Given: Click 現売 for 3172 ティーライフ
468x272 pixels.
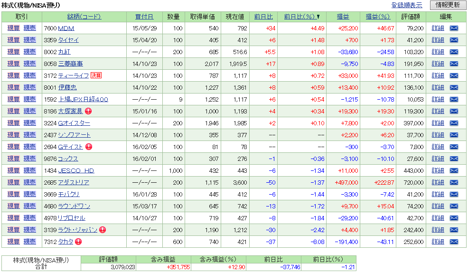Looking at the screenshot, I should pos(29,75).
